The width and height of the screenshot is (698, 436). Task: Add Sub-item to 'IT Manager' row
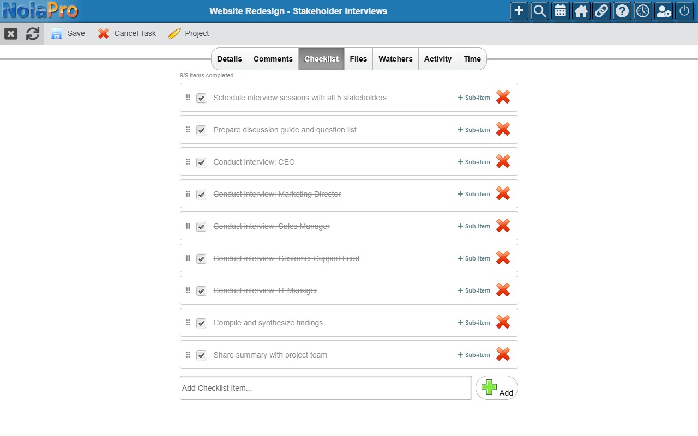pos(474,290)
